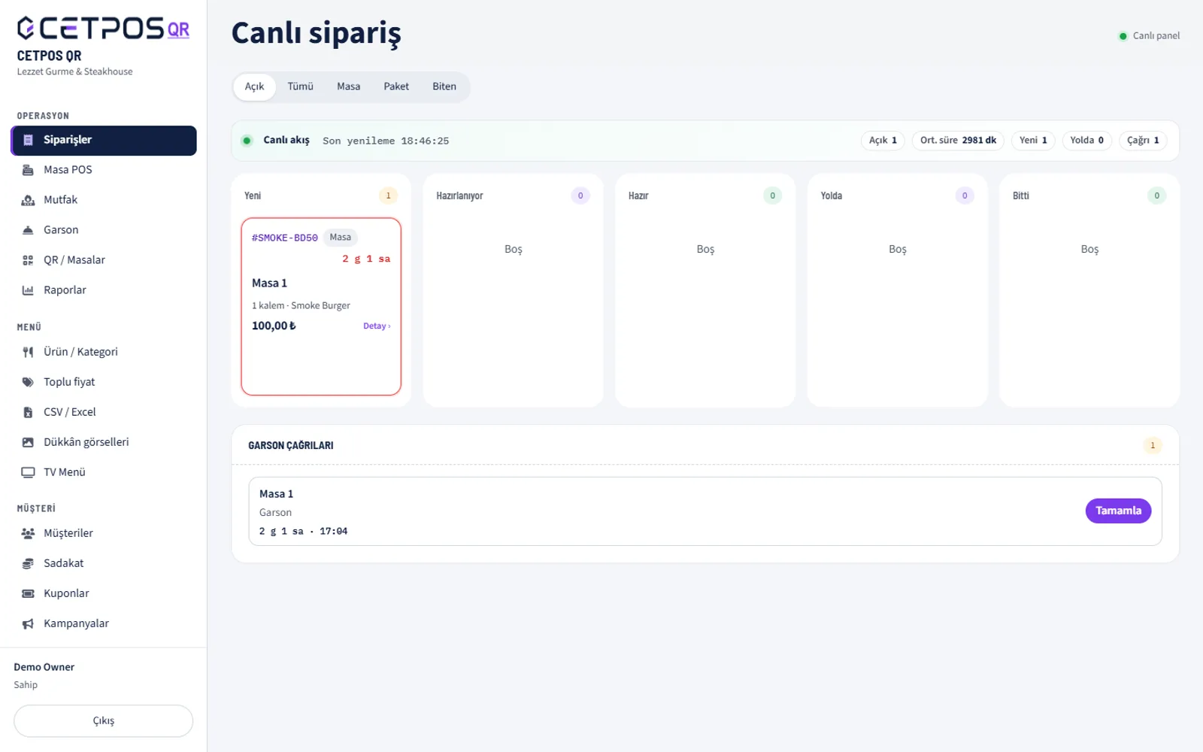Click the Garson service bell icon
Viewport: 1203px width, 752px height.
point(28,230)
